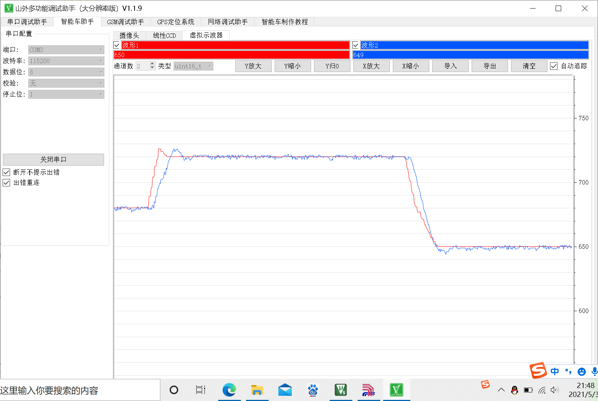Launch Microsoft Edge from taskbar
Image resolution: width=598 pixels, height=401 pixels.
pos(229,390)
